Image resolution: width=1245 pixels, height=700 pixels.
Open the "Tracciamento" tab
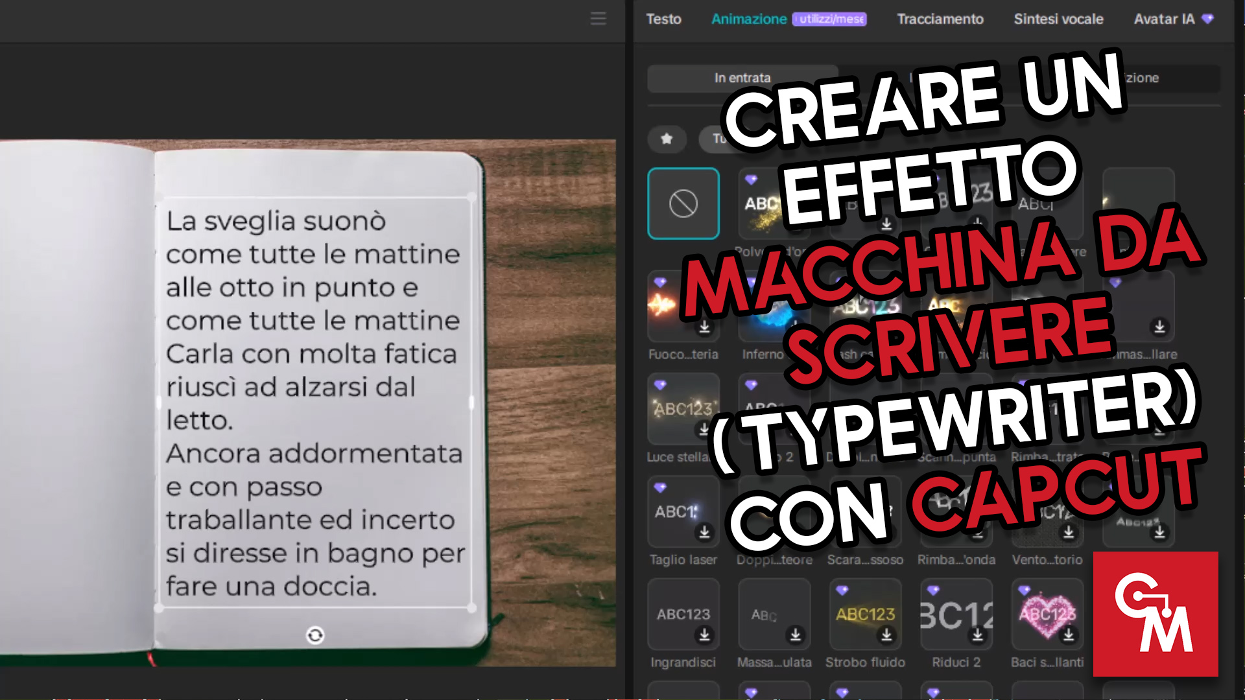(940, 19)
